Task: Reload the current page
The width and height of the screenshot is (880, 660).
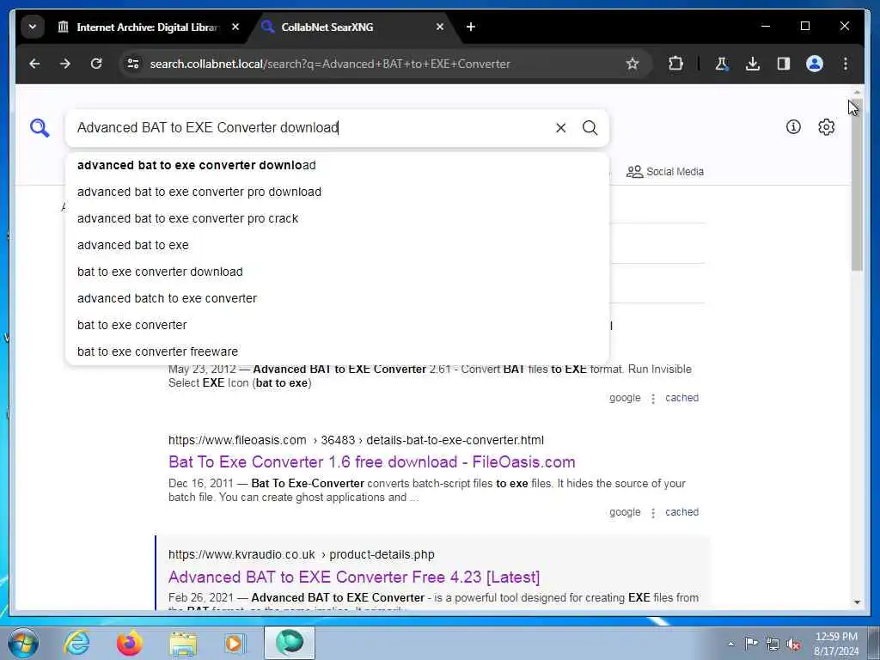Action: [x=96, y=64]
